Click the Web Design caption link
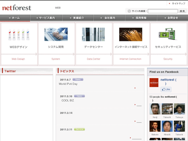Image resolution: width=188 pixels, height=141 pixels. [18, 59]
